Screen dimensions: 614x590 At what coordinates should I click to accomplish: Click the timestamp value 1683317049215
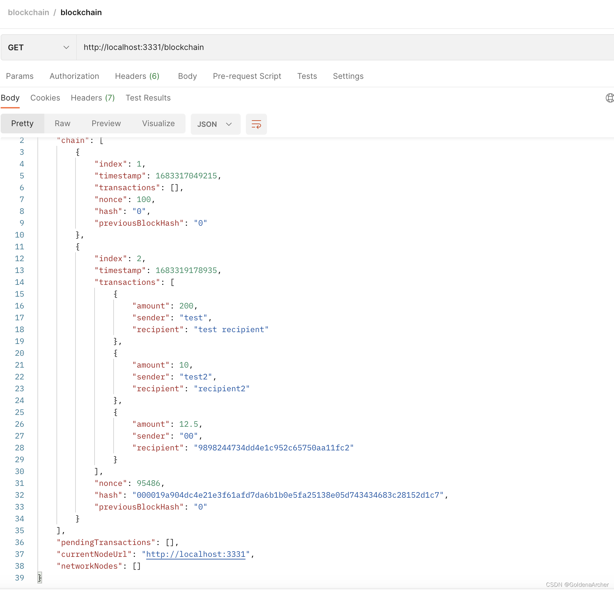(186, 176)
